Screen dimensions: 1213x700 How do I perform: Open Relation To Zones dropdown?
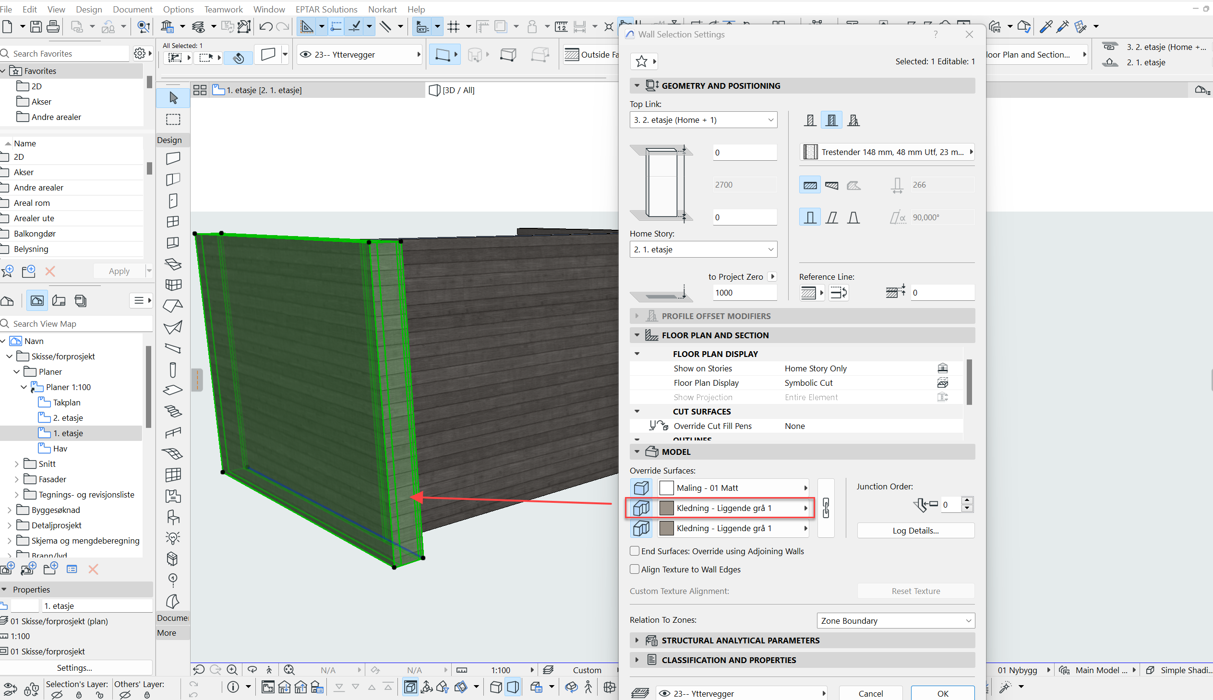[896, 621]
